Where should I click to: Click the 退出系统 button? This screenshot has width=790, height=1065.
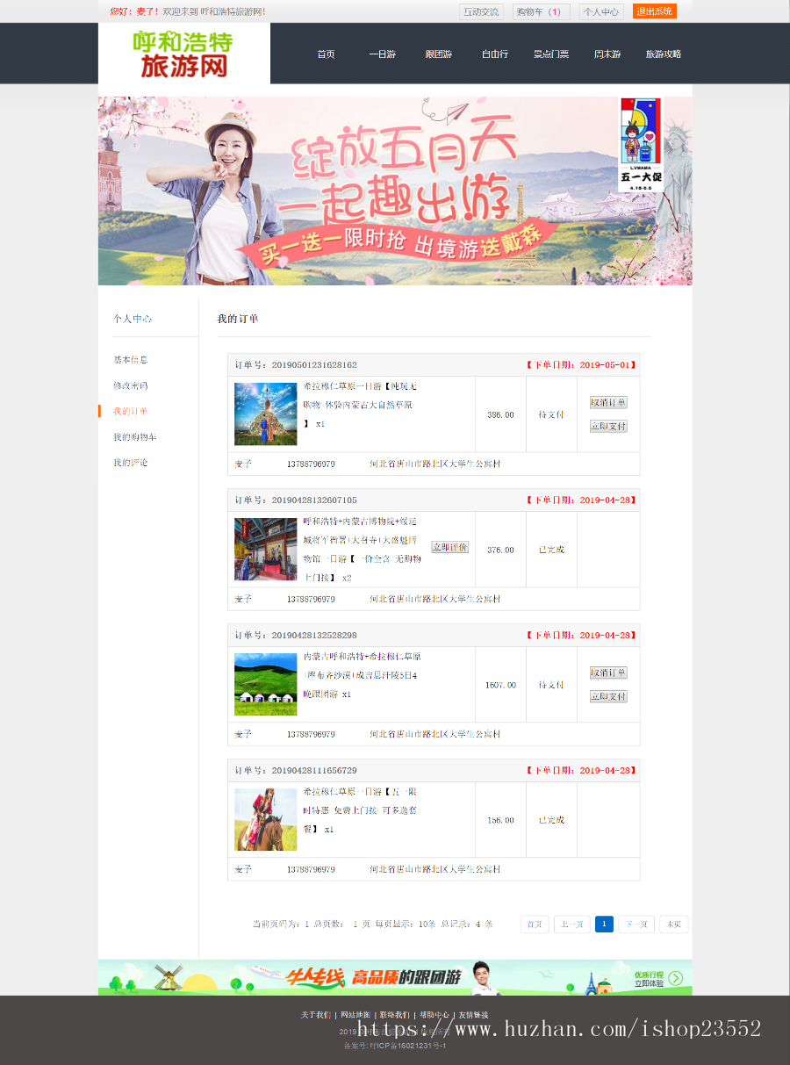click(x=654, y=11)
